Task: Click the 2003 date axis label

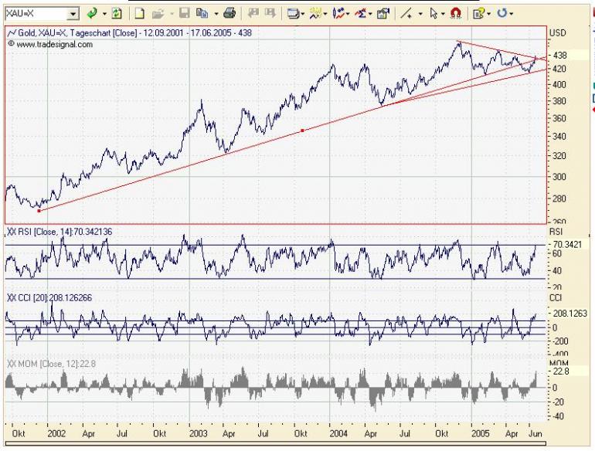Action: pos(199,433)
